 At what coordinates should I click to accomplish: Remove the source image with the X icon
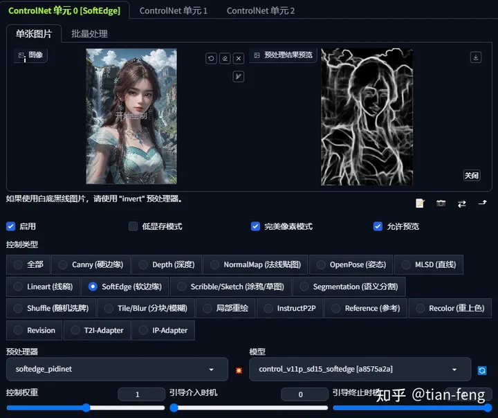coord(239,59)
